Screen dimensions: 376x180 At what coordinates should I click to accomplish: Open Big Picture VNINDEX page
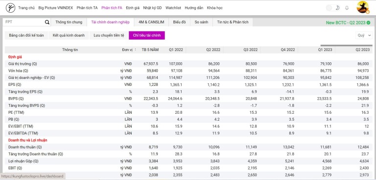tap(56, 8)
